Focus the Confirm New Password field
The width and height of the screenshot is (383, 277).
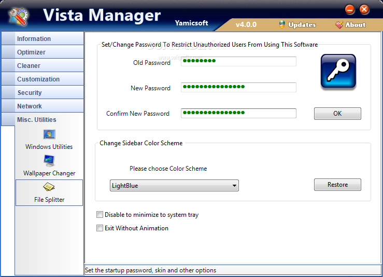(x=238, y=113)
